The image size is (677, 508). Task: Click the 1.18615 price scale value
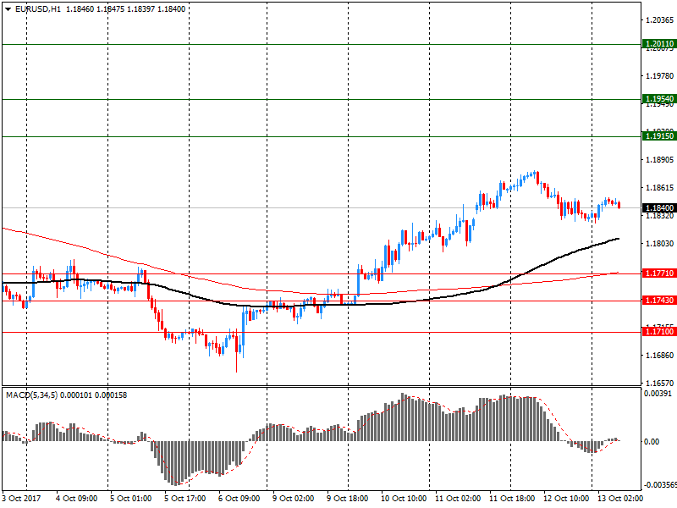pyautogui.click(x=659, y=188)
